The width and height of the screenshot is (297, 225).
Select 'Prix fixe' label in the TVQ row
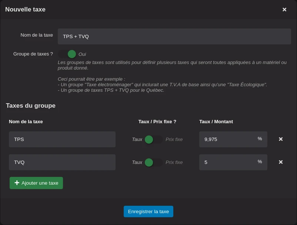pyautogui.click(x=174, y=162)
